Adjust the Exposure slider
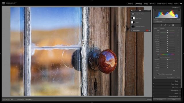This screenshot has width=184, height=103. tap(167, 35)
